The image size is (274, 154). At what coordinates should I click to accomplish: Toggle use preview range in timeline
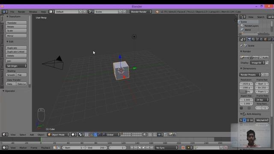pyautogui.click(x=55, y=148)
